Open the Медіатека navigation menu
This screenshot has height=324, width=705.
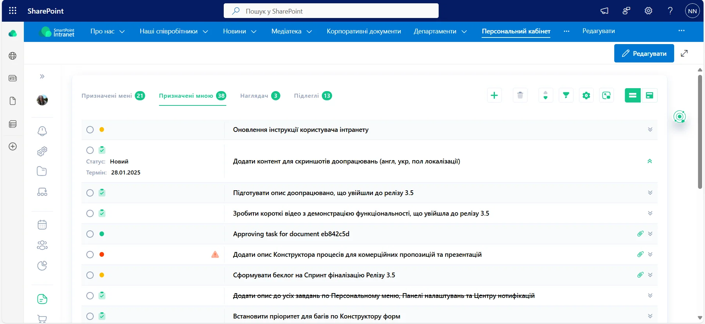(x=292, y=31)
